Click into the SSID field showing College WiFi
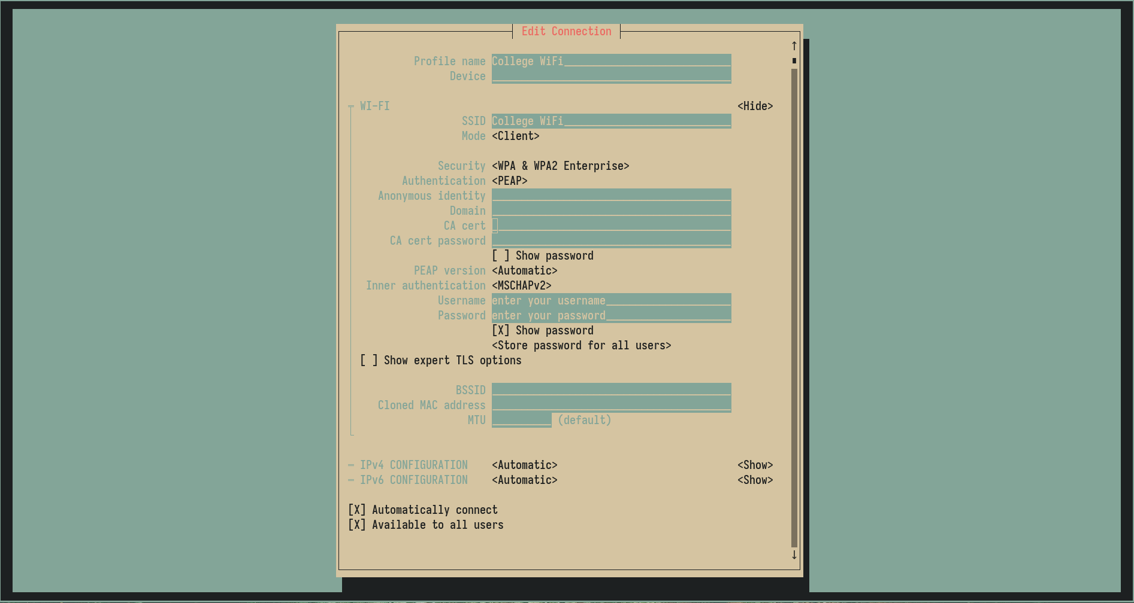1134x603 pixels. pyautogui.click(x=611, y=120)
